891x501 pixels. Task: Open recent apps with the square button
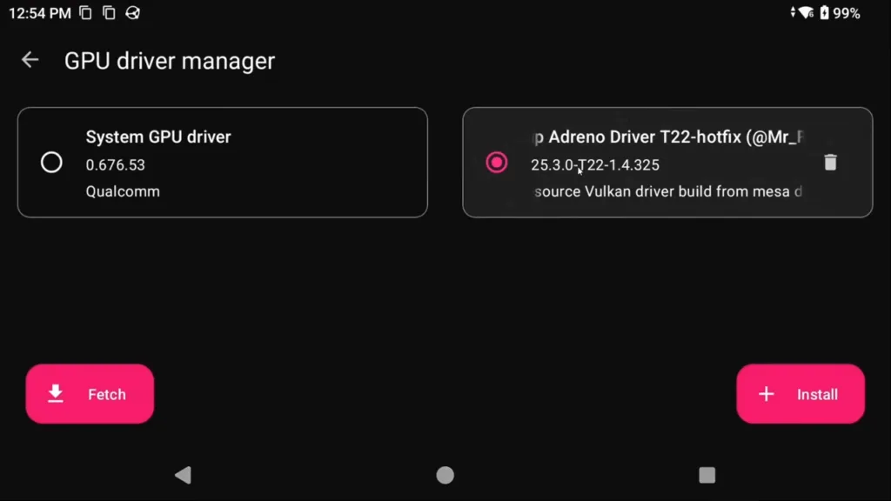click(707, 475)
